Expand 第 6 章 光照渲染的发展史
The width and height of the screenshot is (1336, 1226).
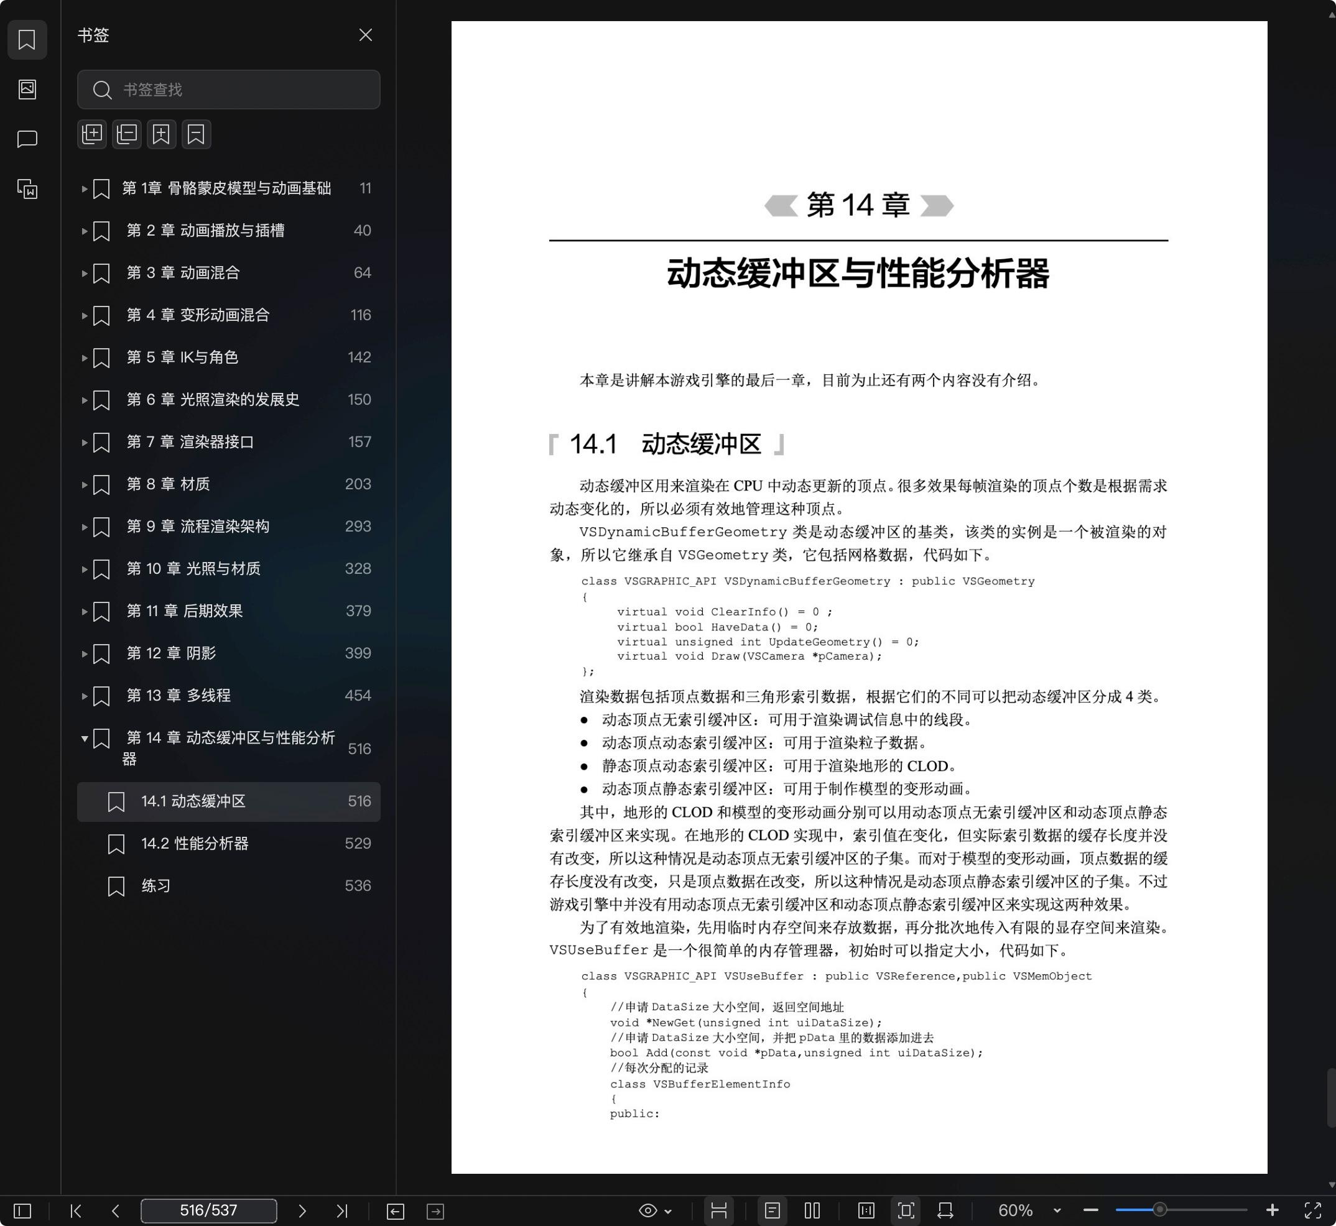click(x=85, y=400)
